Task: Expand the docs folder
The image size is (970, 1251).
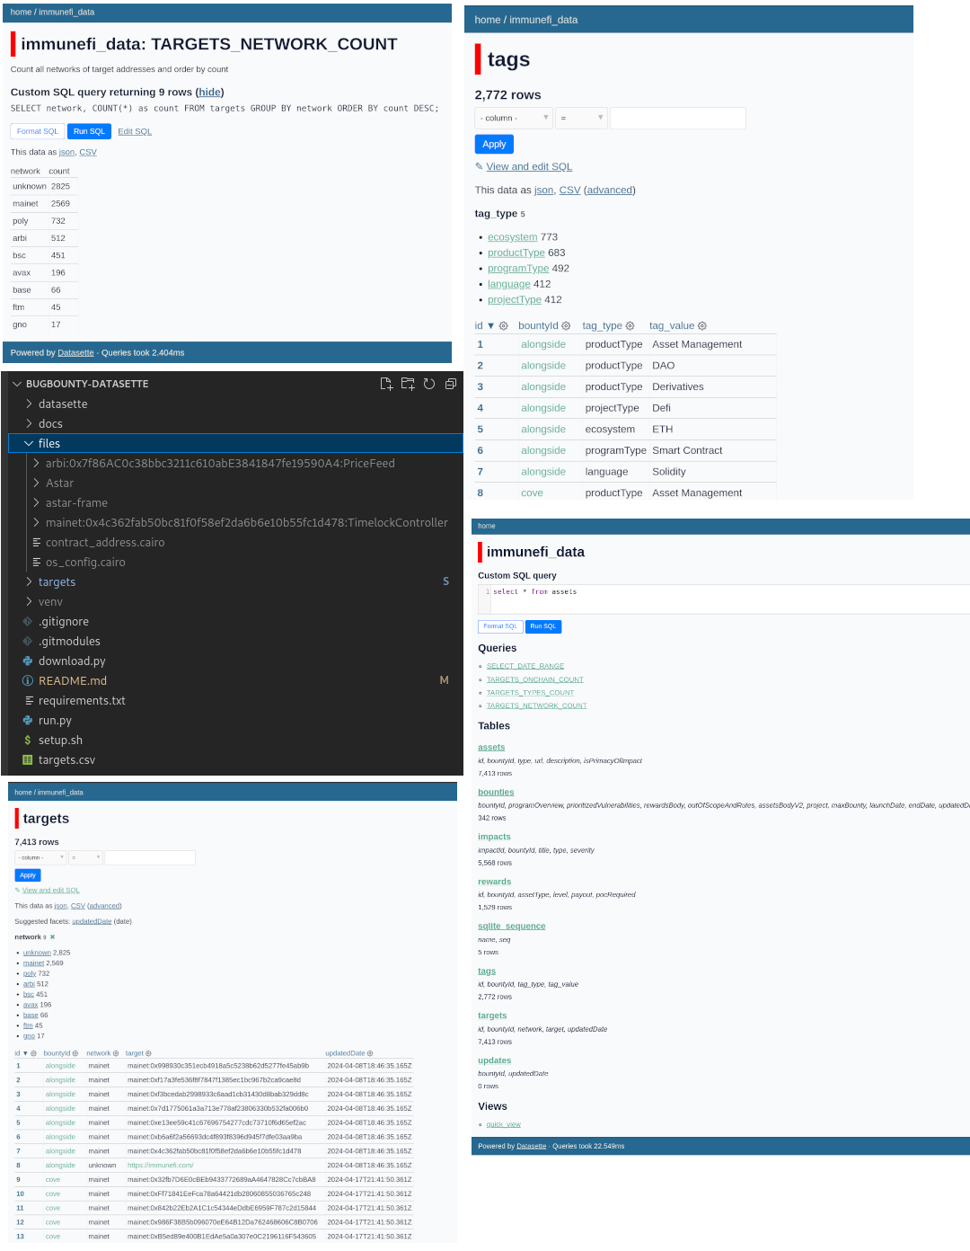Action: click(50, 424)
